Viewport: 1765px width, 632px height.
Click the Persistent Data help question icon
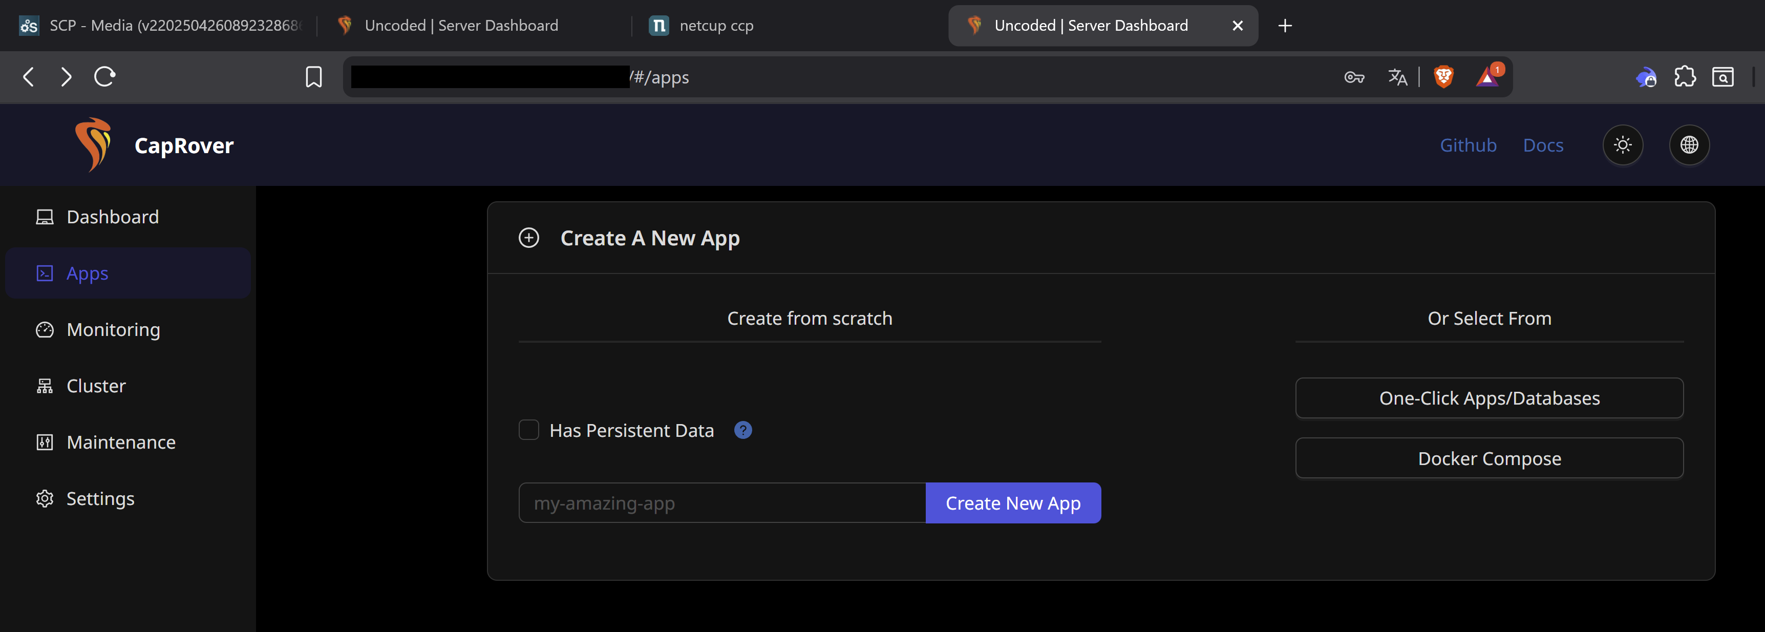click(743, 431)
